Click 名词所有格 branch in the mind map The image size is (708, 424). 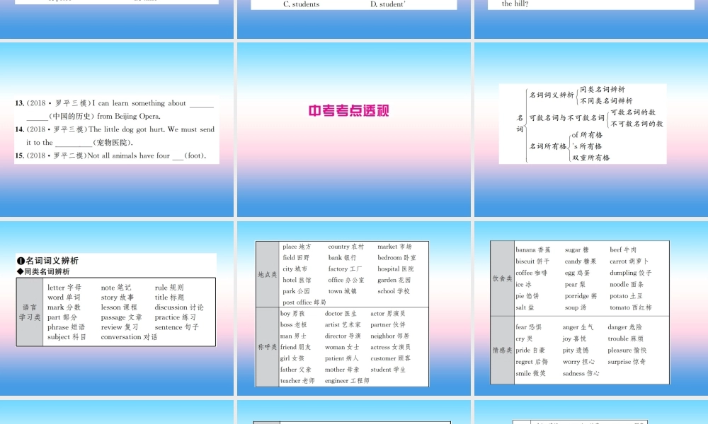coord(548,146)
